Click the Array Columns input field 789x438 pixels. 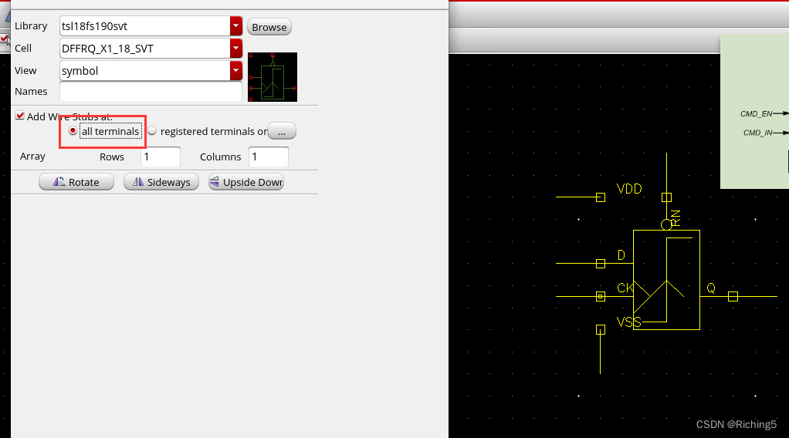269,157
